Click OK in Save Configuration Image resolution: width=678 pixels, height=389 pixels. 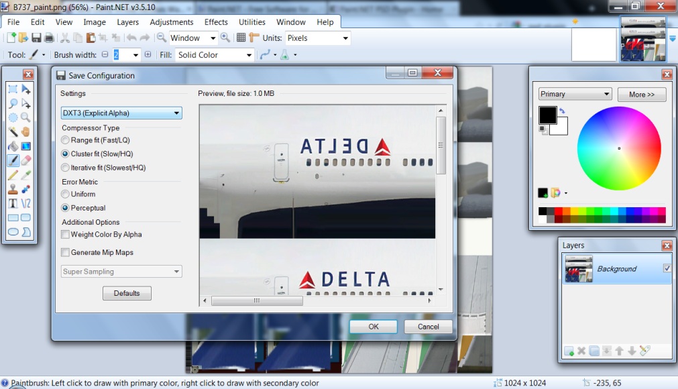pos(373,327)
